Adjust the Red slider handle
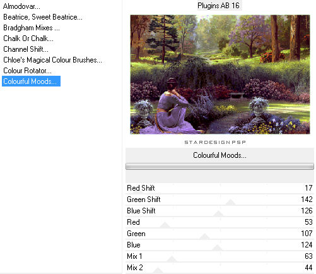Screen dimensions: 316x274 (x=165, y=225)
